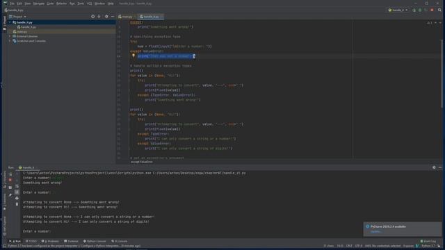Open the R Console tool window

(x=120, y=241)
